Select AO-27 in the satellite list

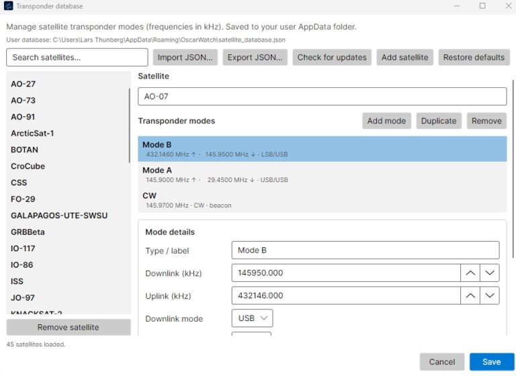67,84
